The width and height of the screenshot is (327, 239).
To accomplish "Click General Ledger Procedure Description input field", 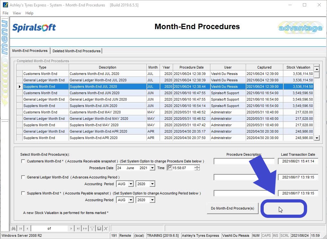I will click(244, 177).
